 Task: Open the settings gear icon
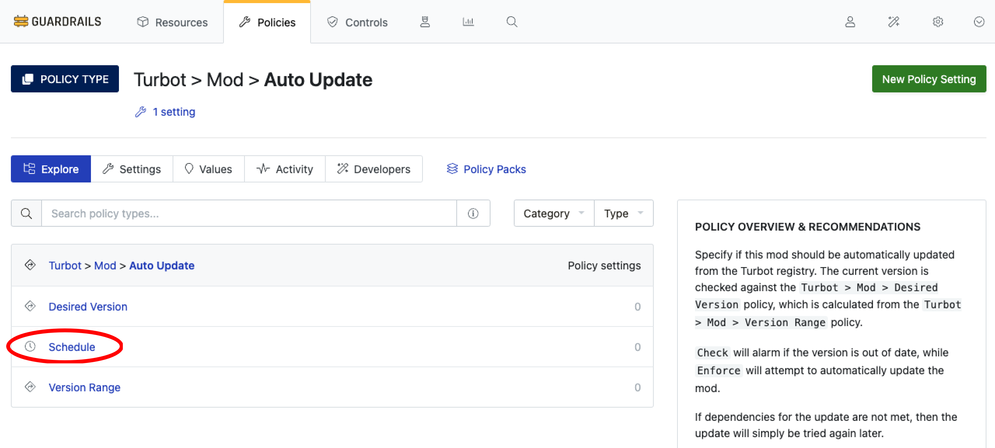[938, 22]
